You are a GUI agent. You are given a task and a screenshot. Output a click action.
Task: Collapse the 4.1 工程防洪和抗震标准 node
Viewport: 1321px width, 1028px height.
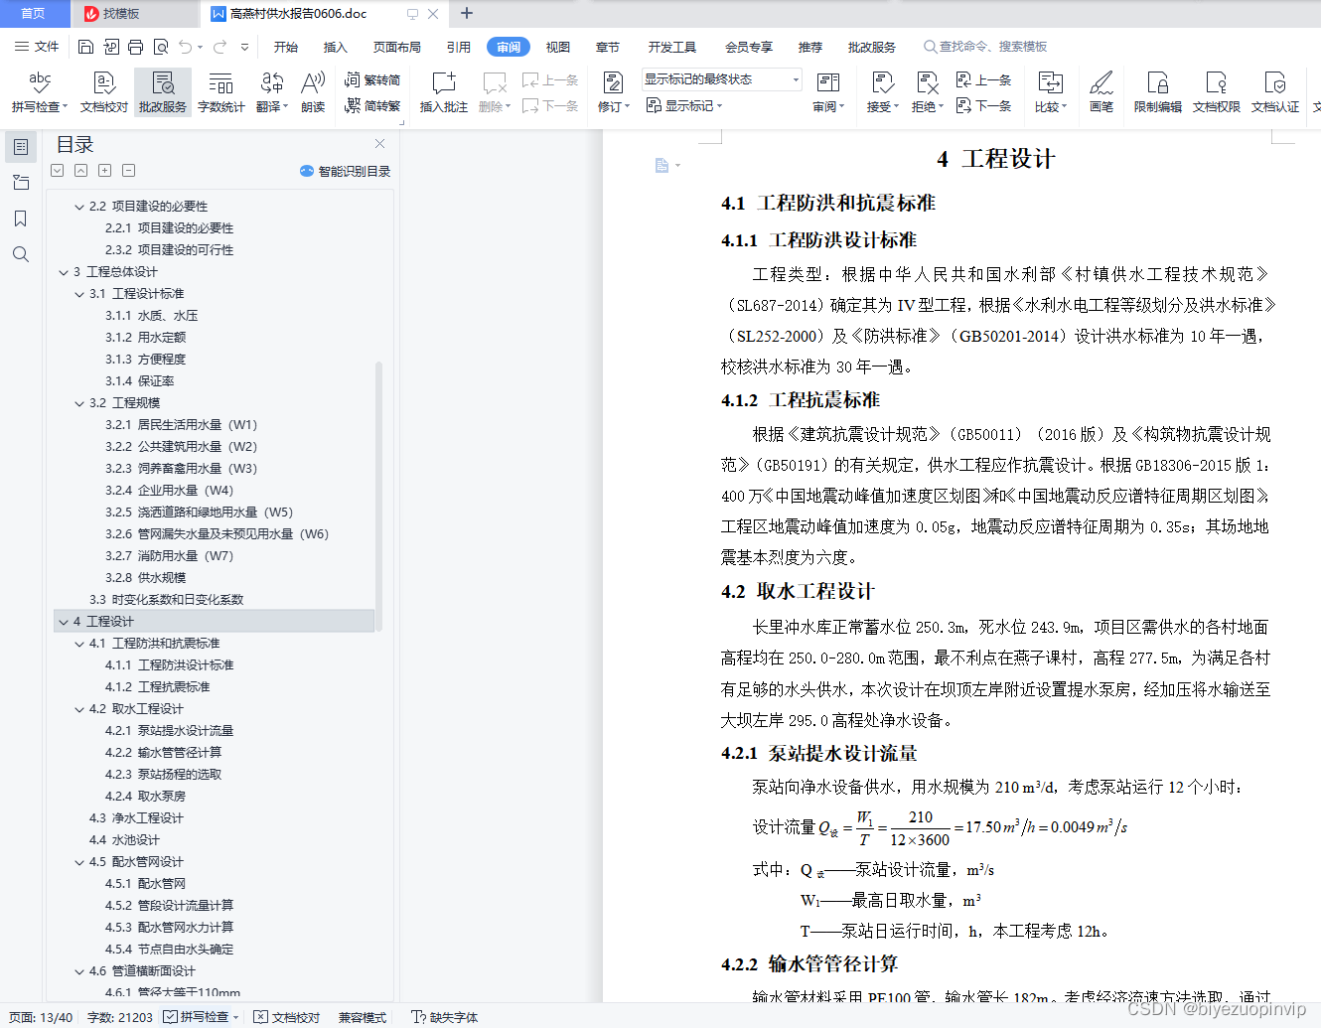(x=80, y=644)
